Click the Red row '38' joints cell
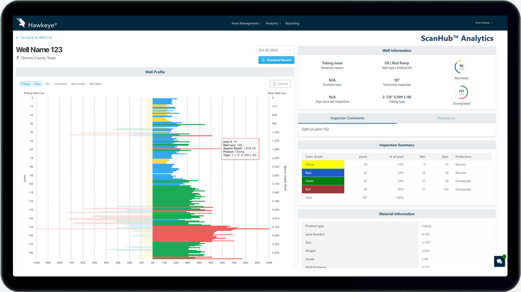This screenshot has height=292, width=521. point(365,189)
